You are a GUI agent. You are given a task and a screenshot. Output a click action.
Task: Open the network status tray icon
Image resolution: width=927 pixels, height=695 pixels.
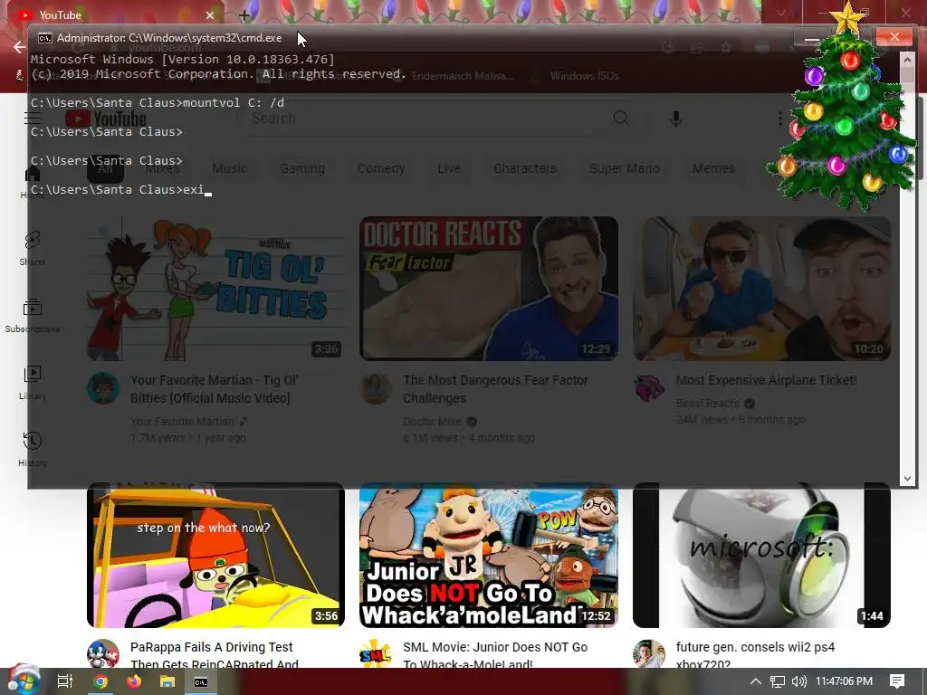pyautogui.click(x=778, y=681)
